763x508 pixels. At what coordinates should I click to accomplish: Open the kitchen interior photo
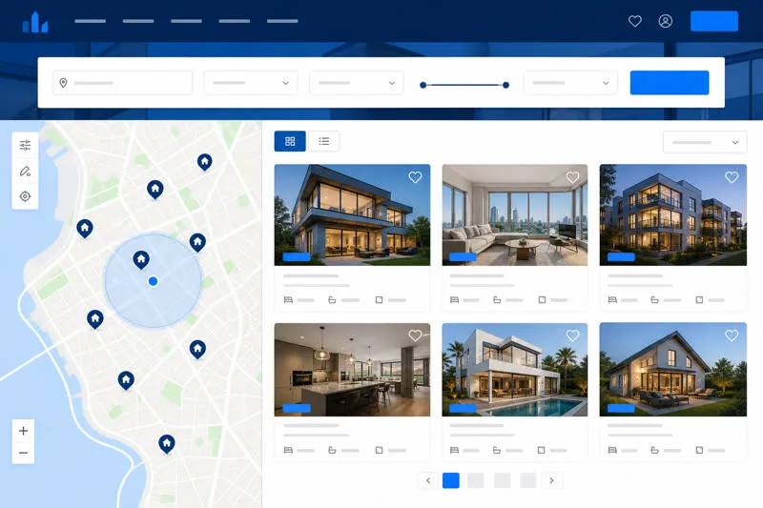click(x=352, y=370)
